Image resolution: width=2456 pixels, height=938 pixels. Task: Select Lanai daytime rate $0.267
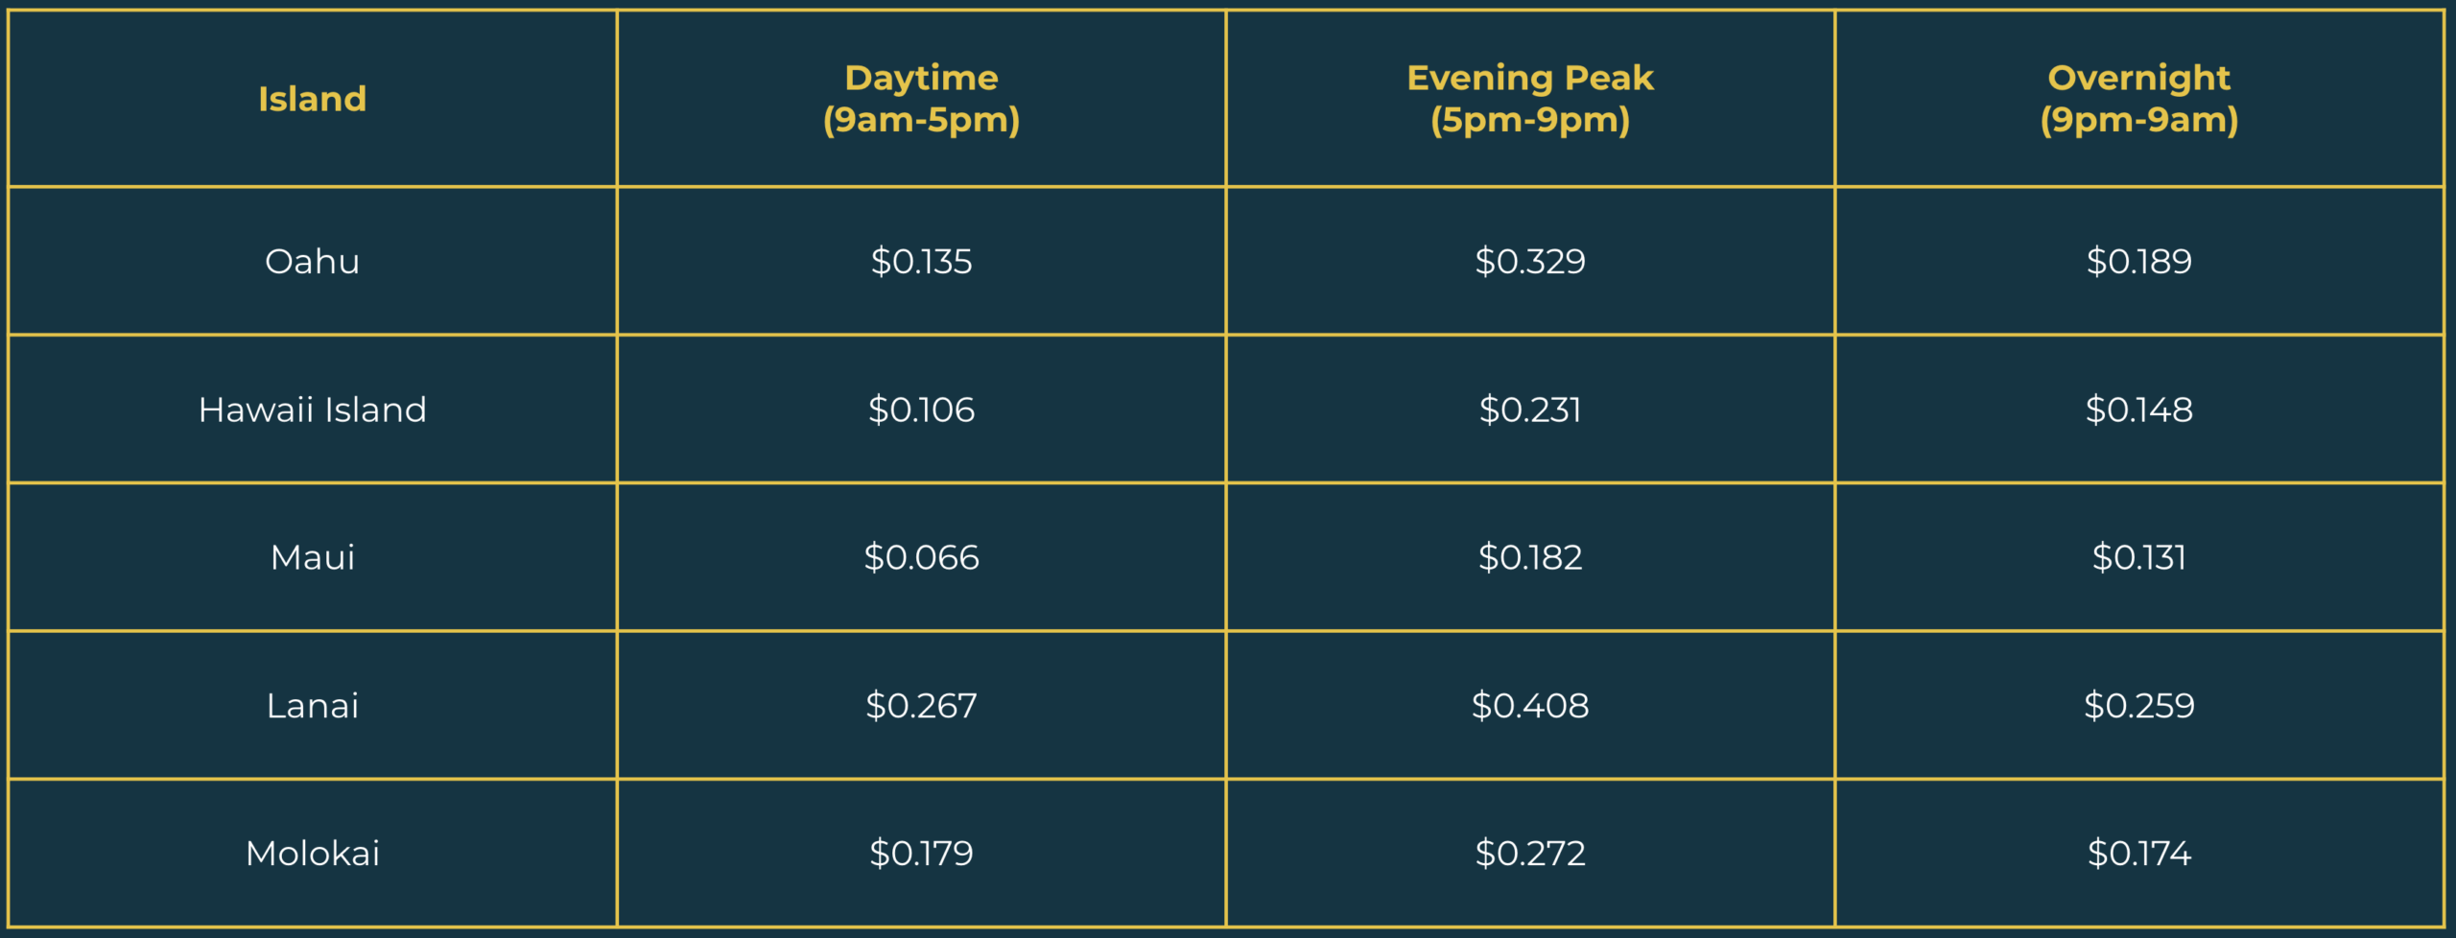(x=921, y=706)
